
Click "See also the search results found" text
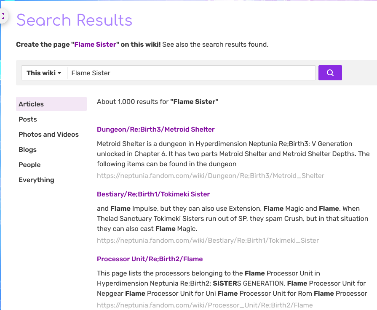[x=215, y=45]
